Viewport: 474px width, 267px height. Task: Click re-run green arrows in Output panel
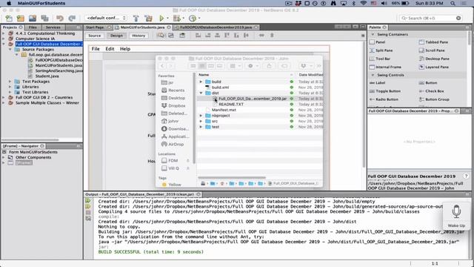click(88, 200)
